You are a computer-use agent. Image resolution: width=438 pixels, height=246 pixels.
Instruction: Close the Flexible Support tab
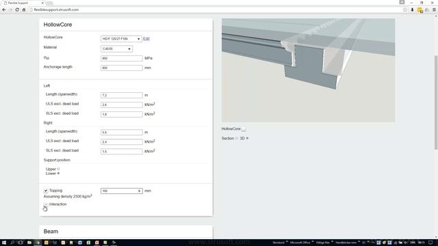point(42,3)
